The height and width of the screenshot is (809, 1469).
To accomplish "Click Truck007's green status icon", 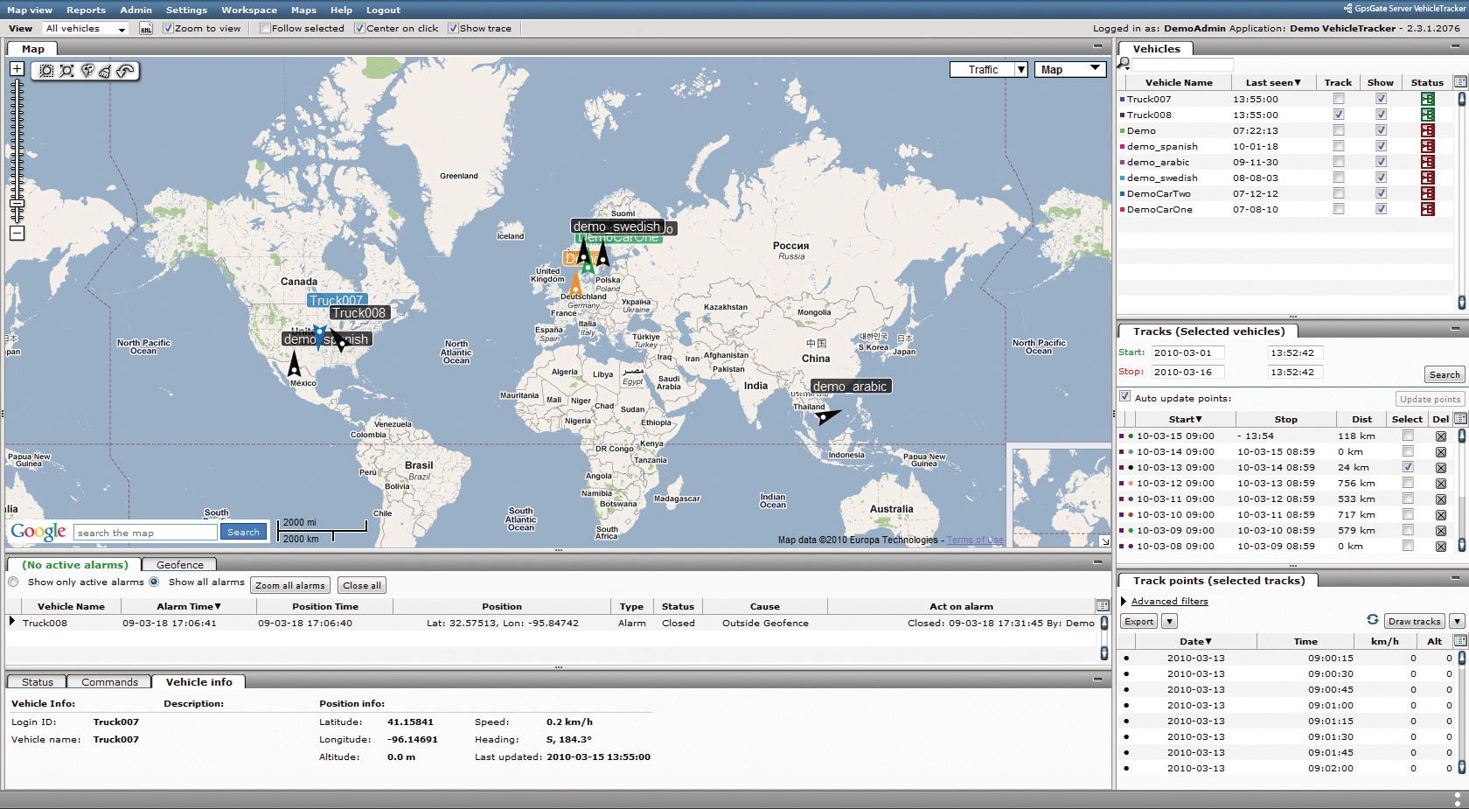I will (1427, 99).
